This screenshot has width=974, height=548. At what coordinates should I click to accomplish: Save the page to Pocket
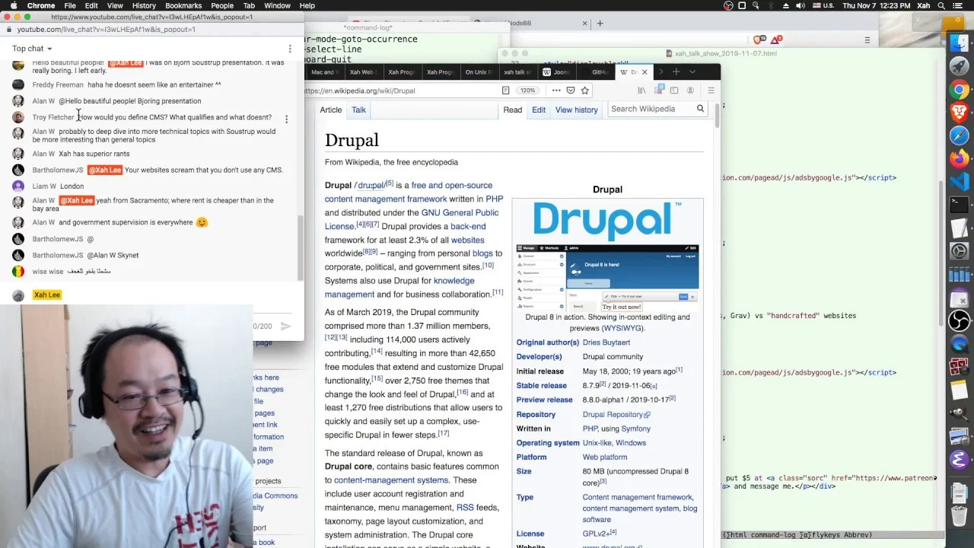(571, 91)
